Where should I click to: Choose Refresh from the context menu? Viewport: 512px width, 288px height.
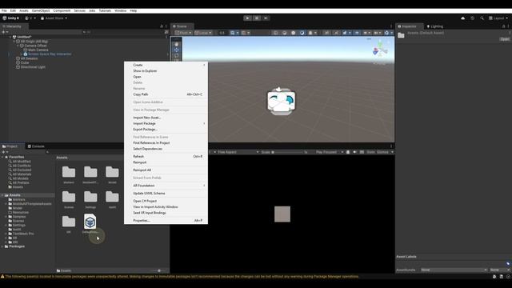click(x=166, y=157)
